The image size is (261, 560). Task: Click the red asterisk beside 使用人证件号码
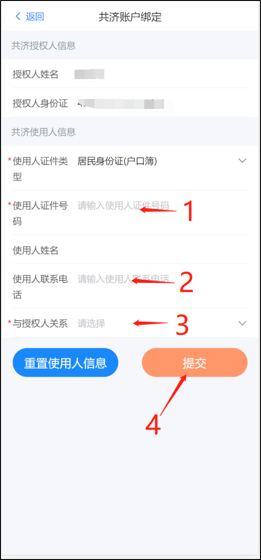coord(9,204)
